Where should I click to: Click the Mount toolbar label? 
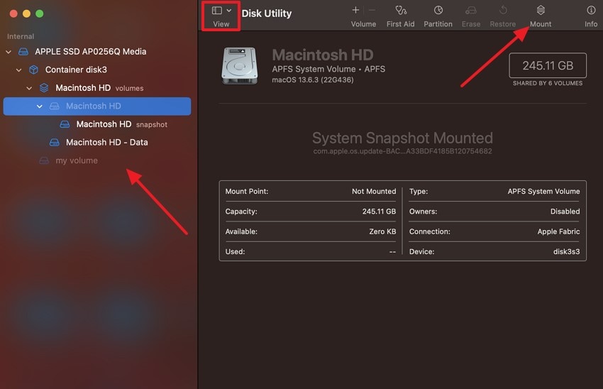click(541, 24)
